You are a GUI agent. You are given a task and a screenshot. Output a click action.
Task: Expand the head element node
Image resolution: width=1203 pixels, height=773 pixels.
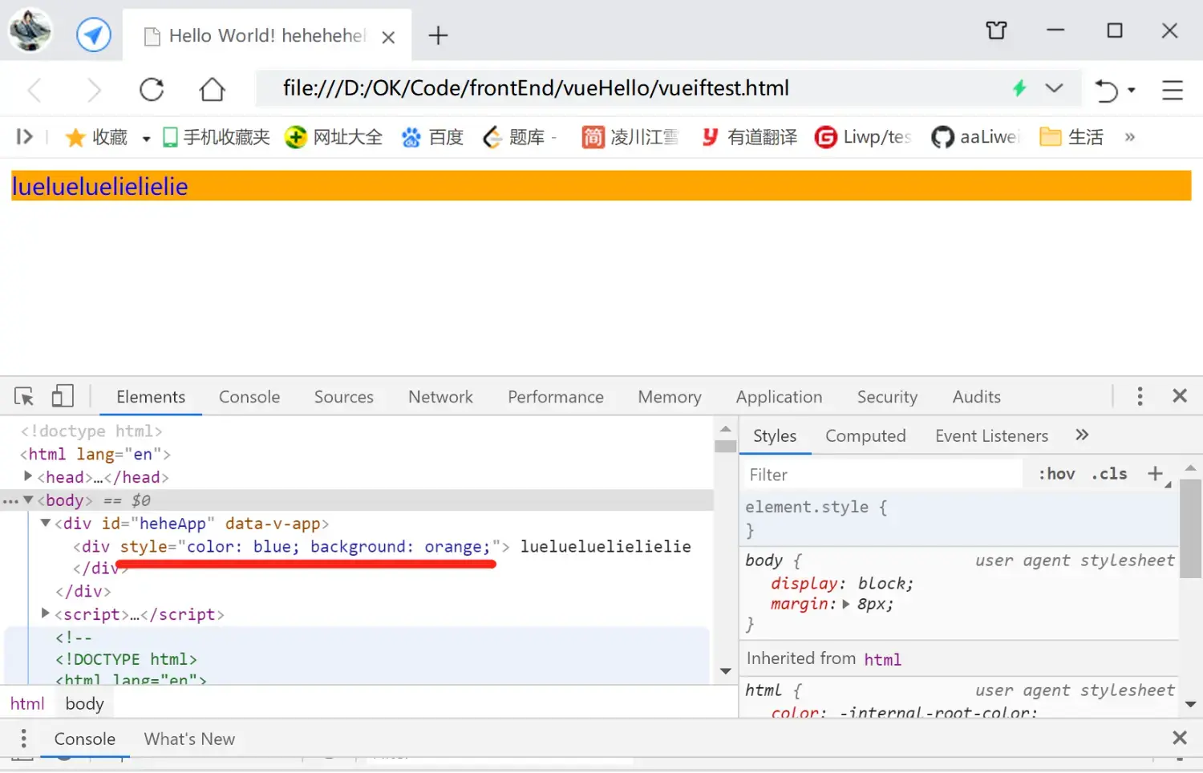coord(28,476)
